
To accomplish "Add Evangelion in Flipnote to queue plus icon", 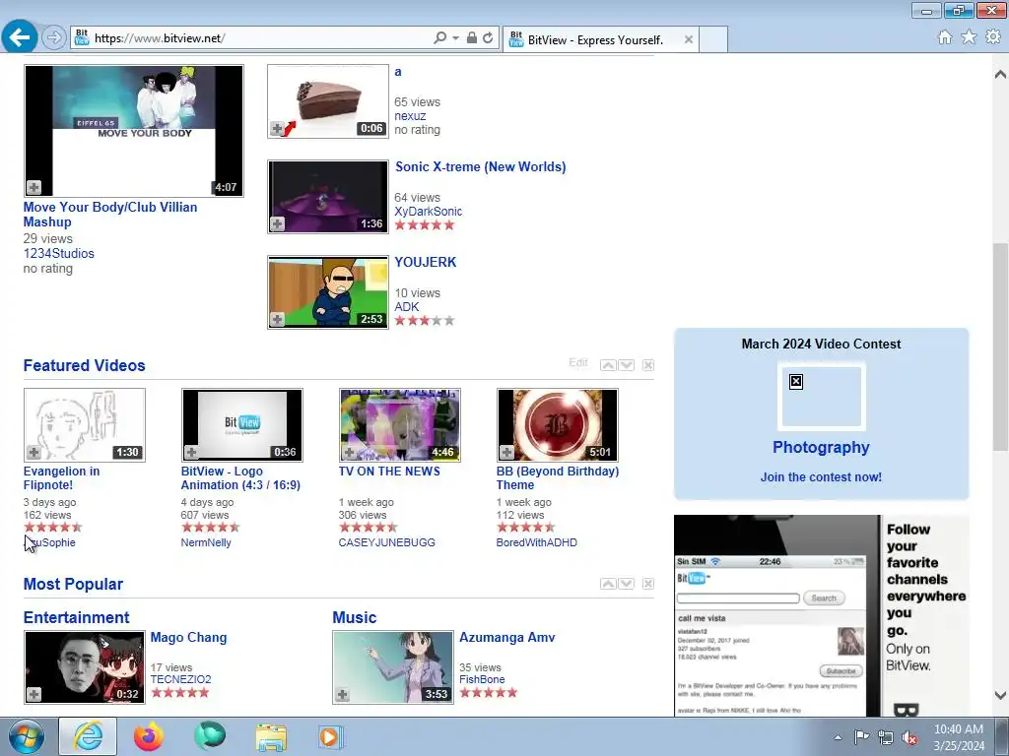I will [34, 452].
